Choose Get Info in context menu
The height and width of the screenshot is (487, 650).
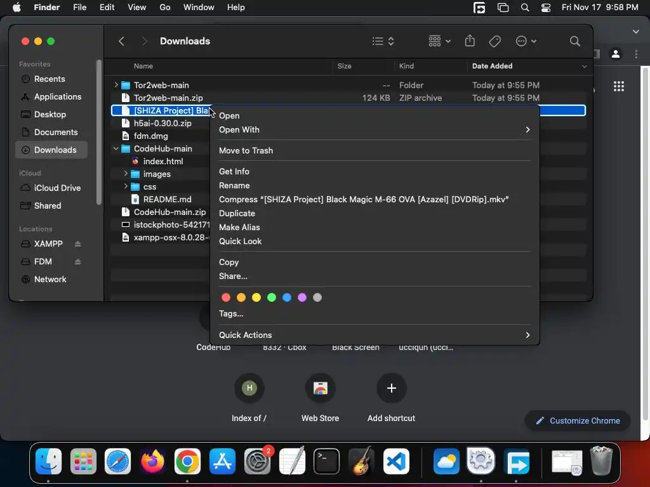point(375,171)
